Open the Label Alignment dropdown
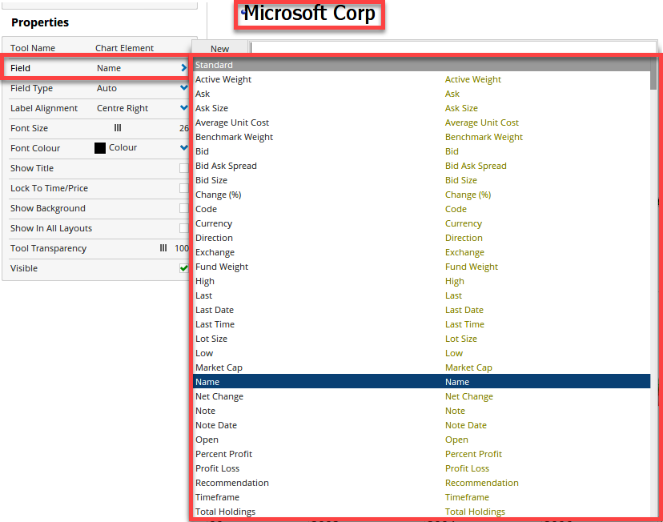The width and height of the screenshot is (663, 522). pos(183,108)
